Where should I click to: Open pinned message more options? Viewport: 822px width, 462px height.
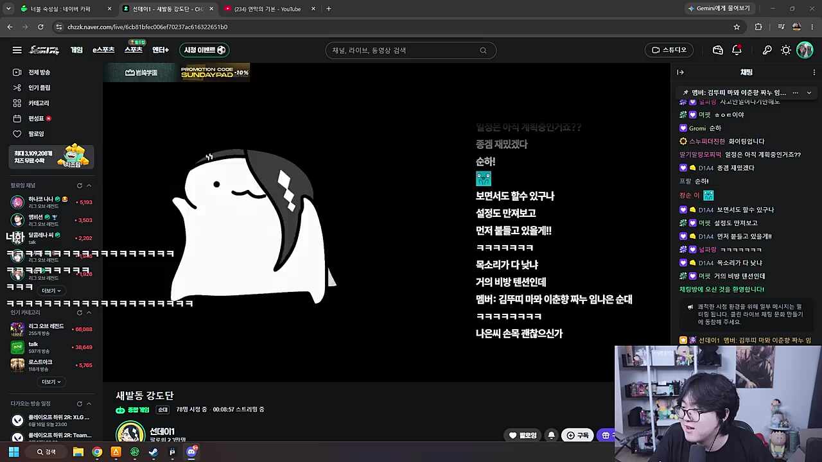pos(795,93)
